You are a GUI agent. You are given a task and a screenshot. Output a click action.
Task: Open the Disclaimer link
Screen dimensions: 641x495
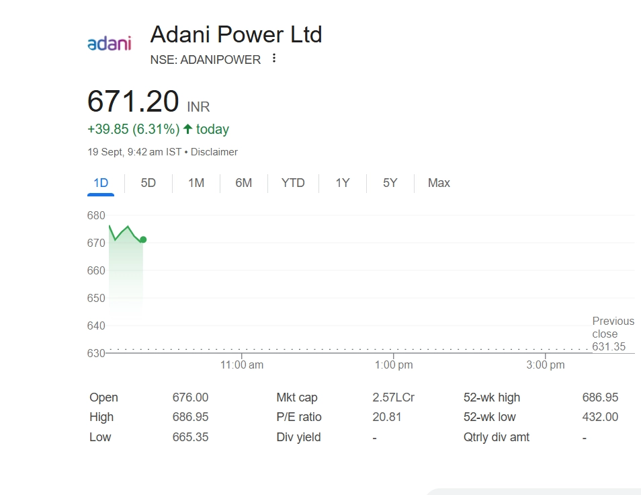pos(214,152)
